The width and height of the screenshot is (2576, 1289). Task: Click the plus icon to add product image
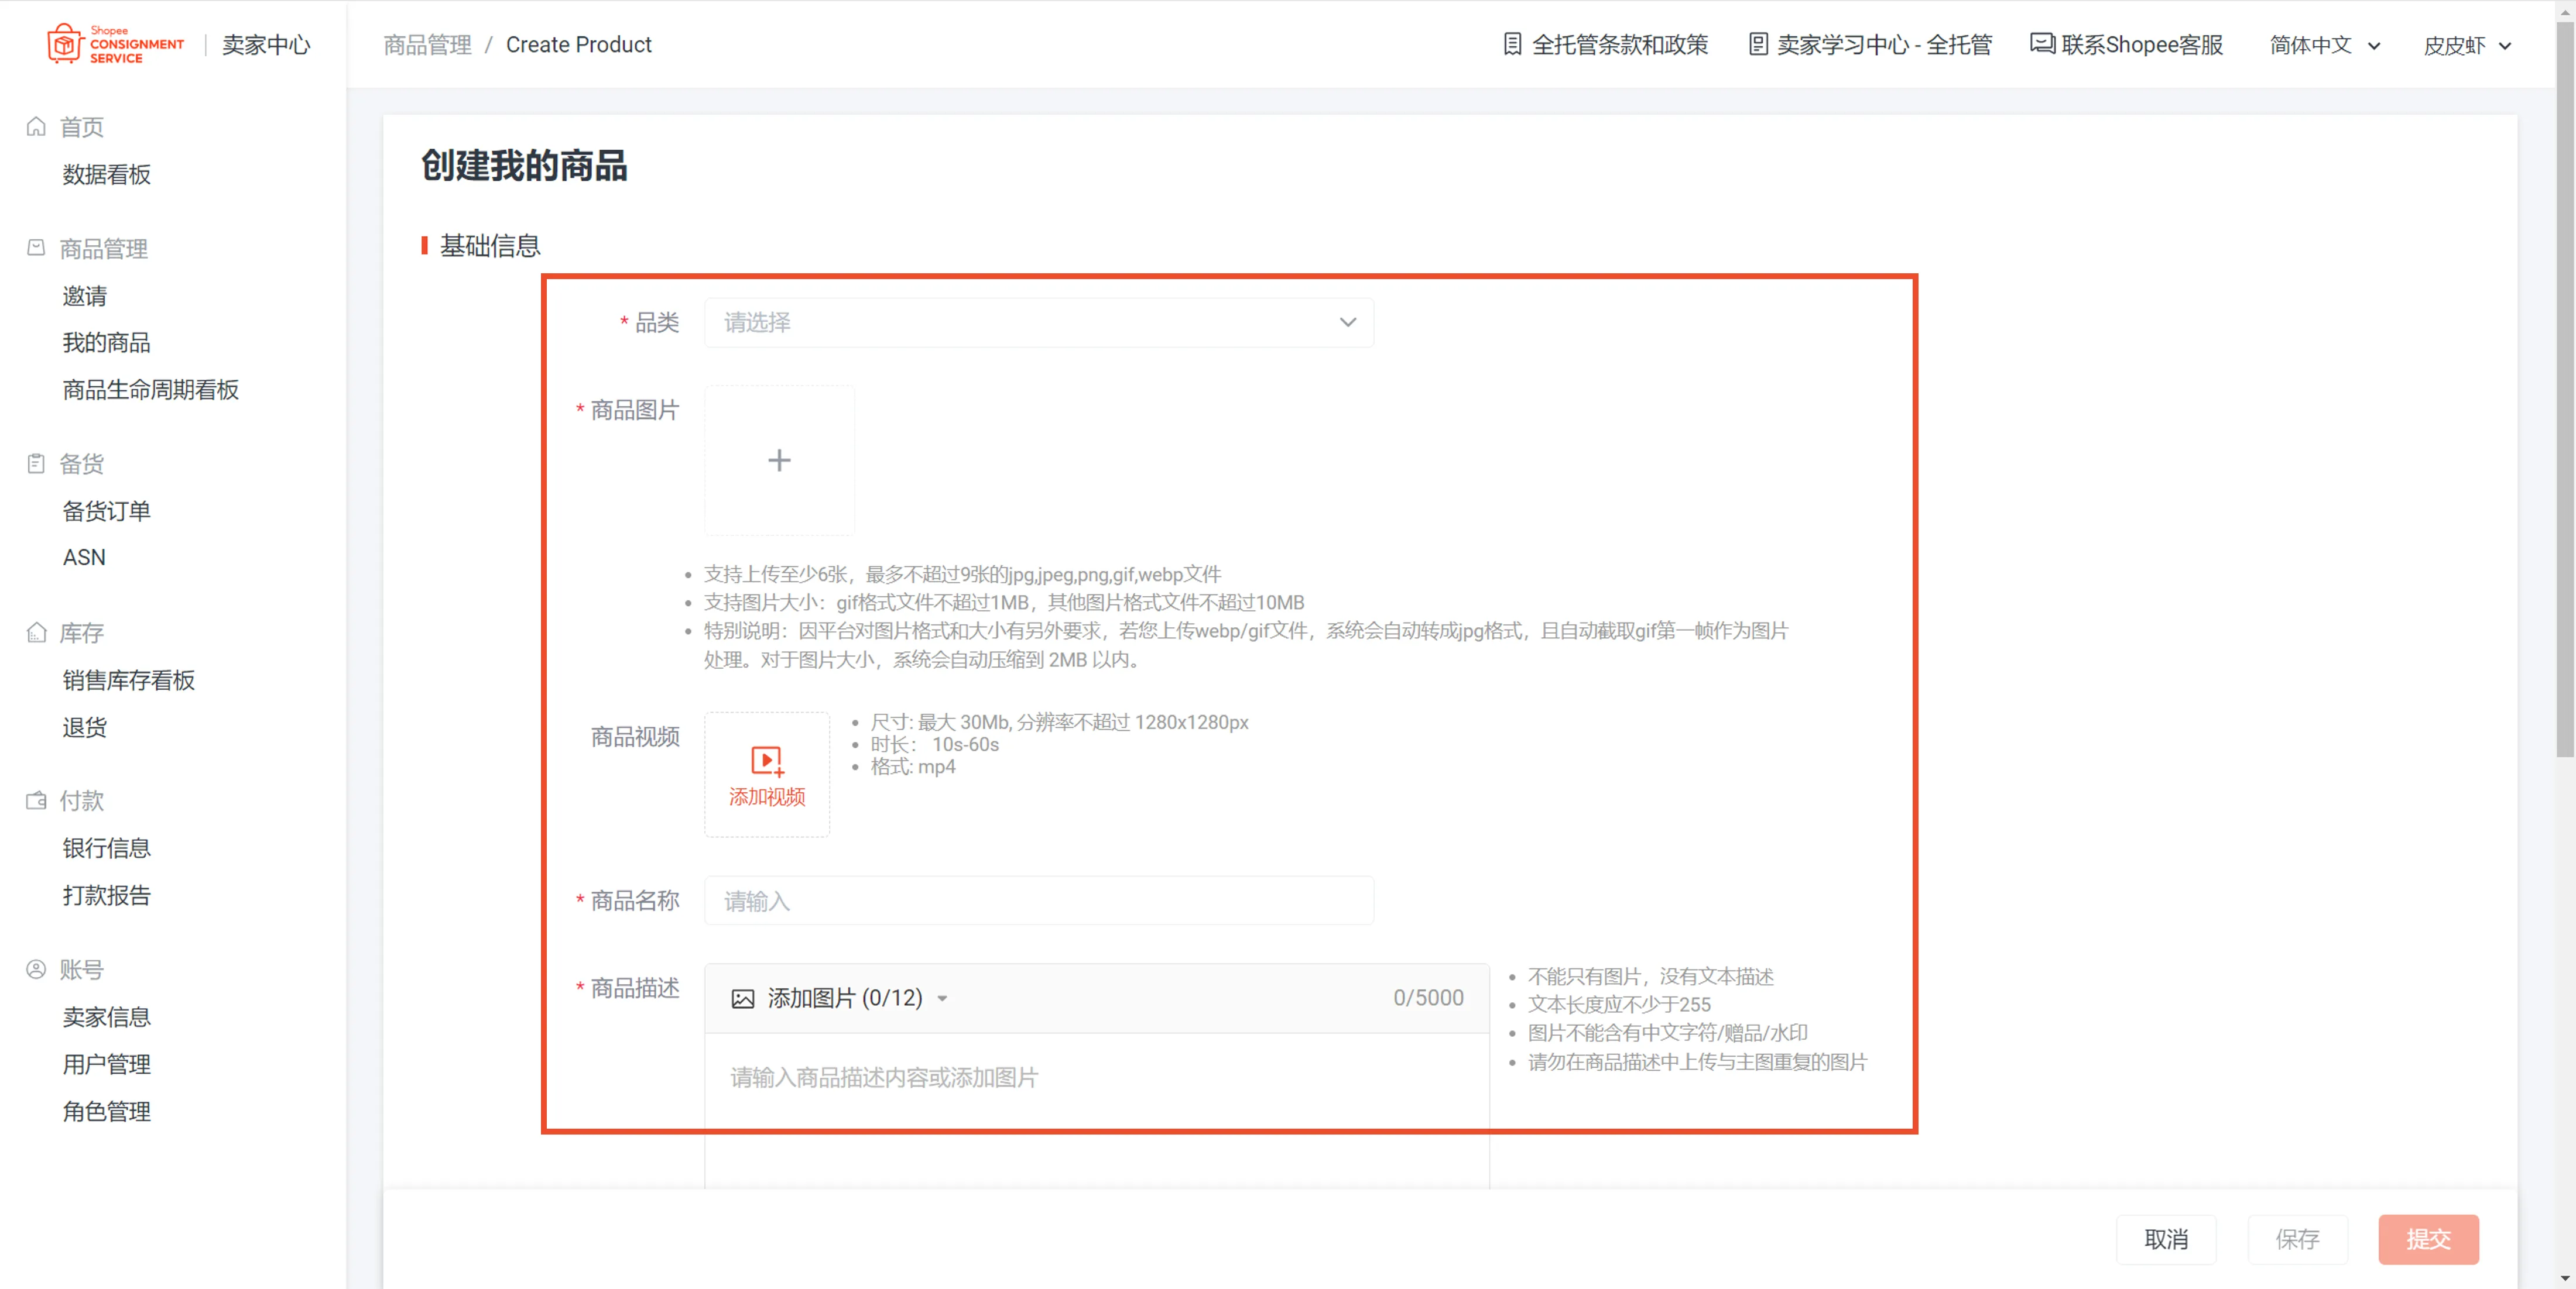(779, 460)
